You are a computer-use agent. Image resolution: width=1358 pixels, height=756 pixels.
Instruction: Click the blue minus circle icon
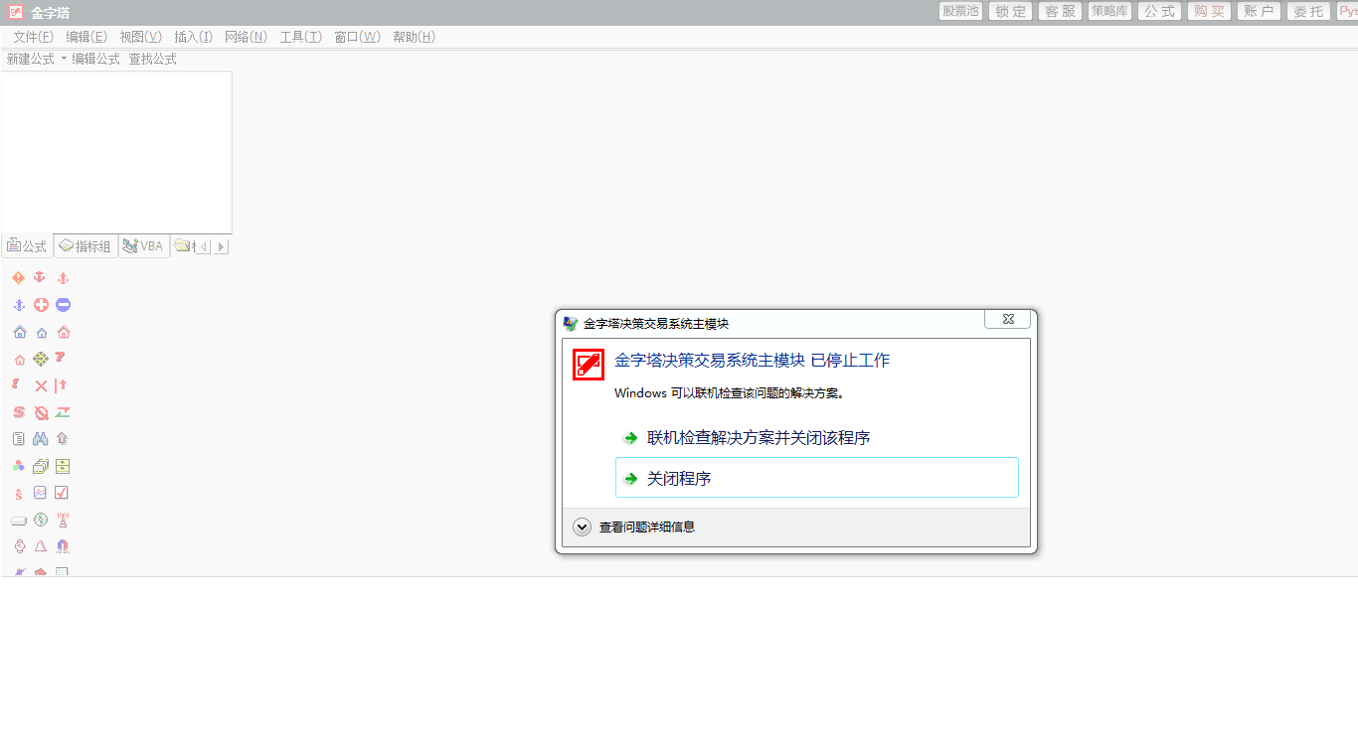63,305
